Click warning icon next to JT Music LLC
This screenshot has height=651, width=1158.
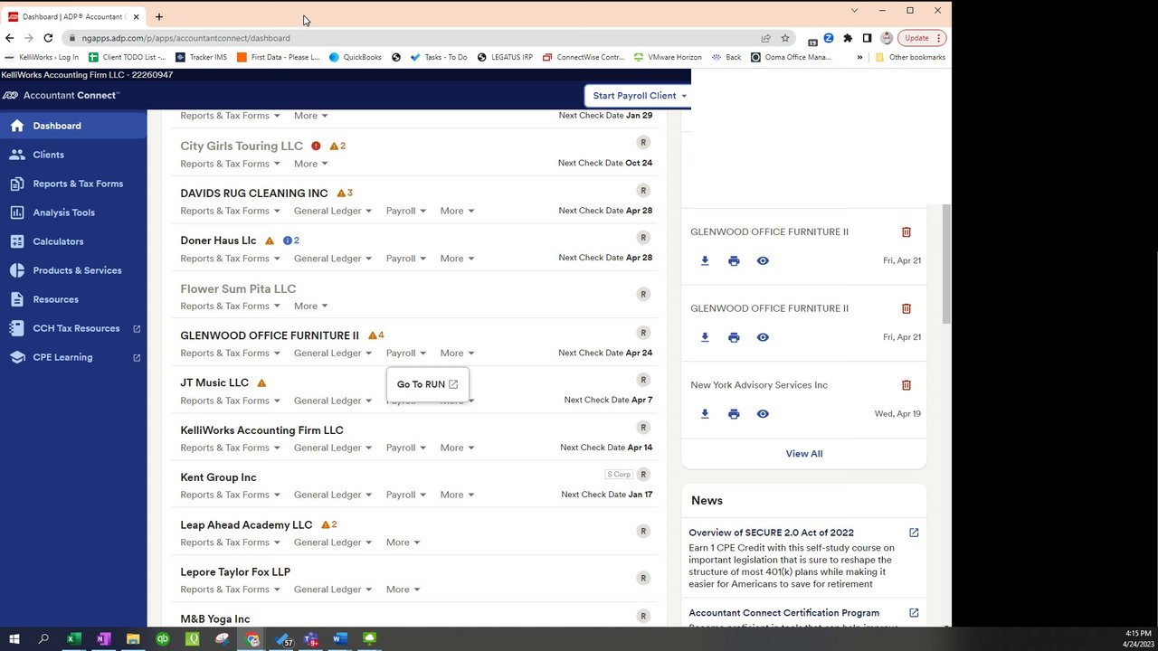pyautogui.click(x=261, y=383)
